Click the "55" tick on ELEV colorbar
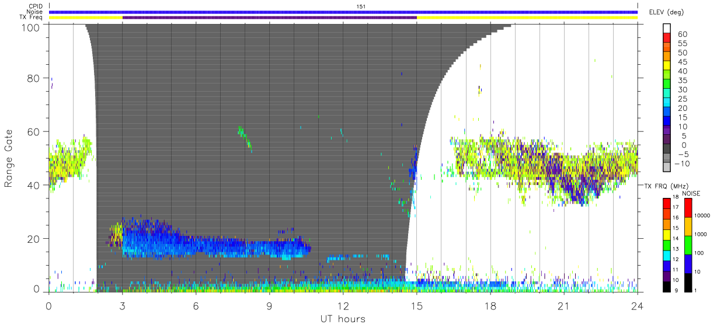The height and width of the screenshot is (331, 717). coord(681,44)
